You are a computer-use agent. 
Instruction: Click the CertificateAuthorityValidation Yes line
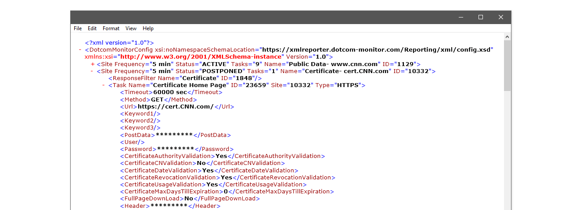tap(223, 156)
